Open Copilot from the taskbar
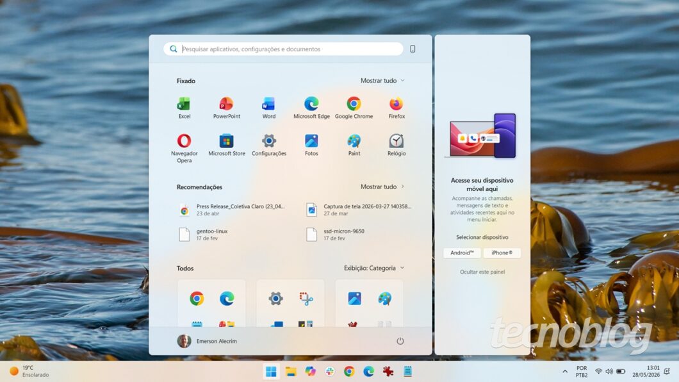The width and height of the screenshot is (679, 382). click(310, 372)
